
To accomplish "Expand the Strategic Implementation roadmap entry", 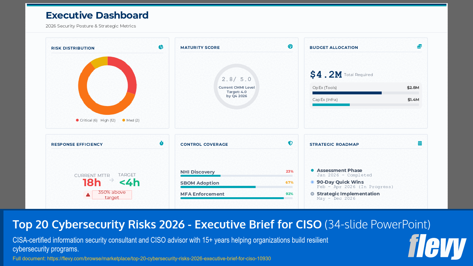I will pos(348,194).
